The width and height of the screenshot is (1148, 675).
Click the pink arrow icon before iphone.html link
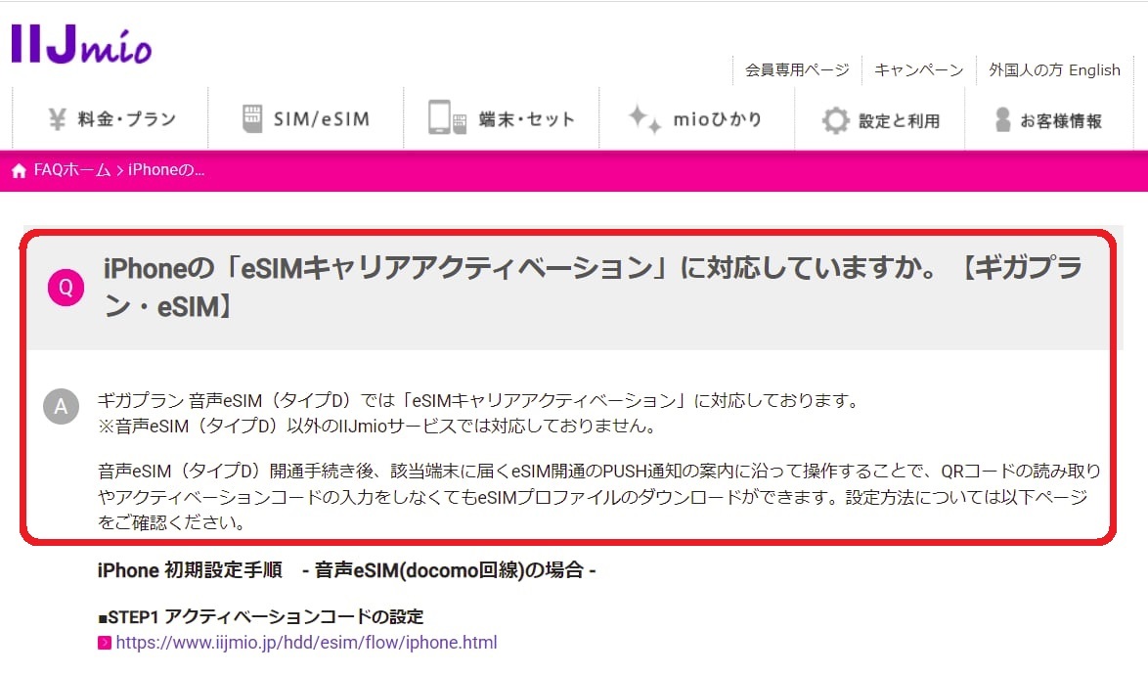[105, 643]
